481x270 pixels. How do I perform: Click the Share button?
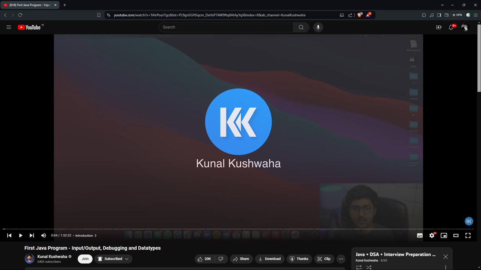pyautogui.click(x=241, y=259)
